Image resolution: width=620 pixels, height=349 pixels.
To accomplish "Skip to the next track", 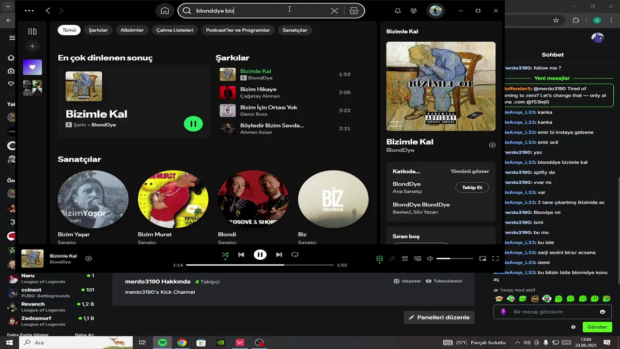I will [x=279, y=254].
